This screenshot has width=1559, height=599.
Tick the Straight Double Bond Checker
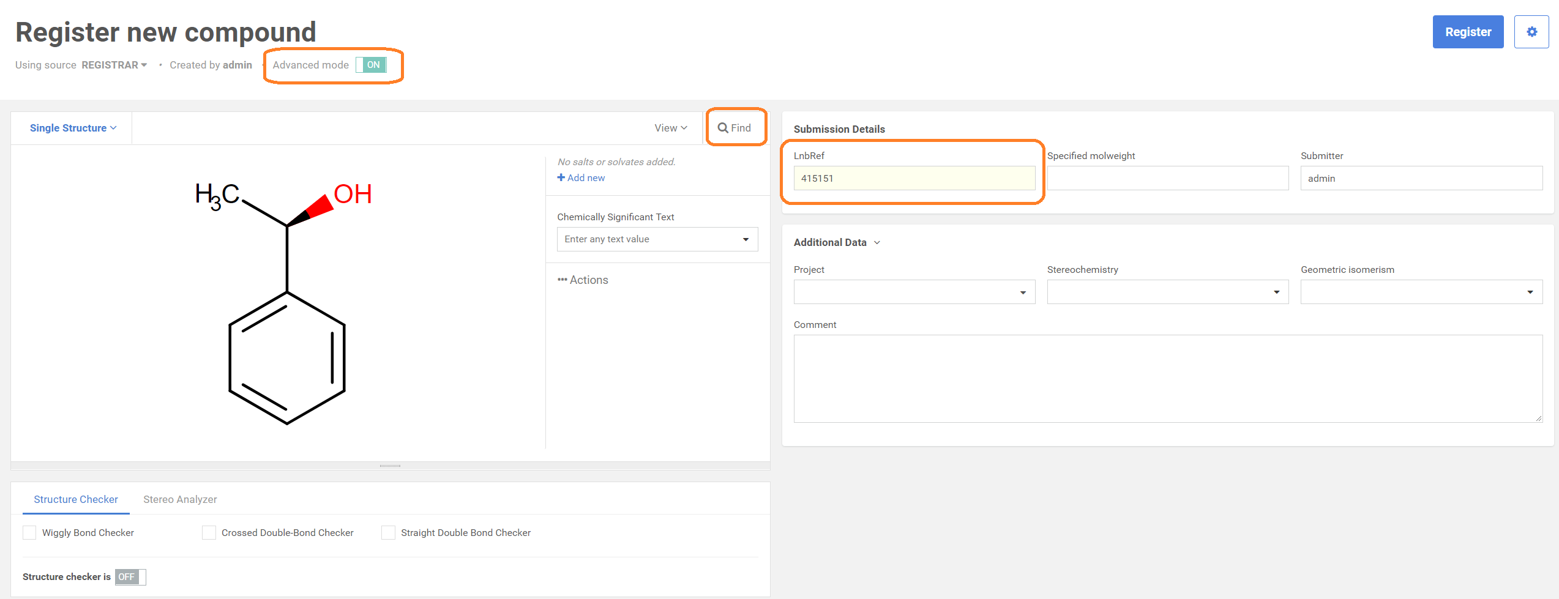(388, 533)
